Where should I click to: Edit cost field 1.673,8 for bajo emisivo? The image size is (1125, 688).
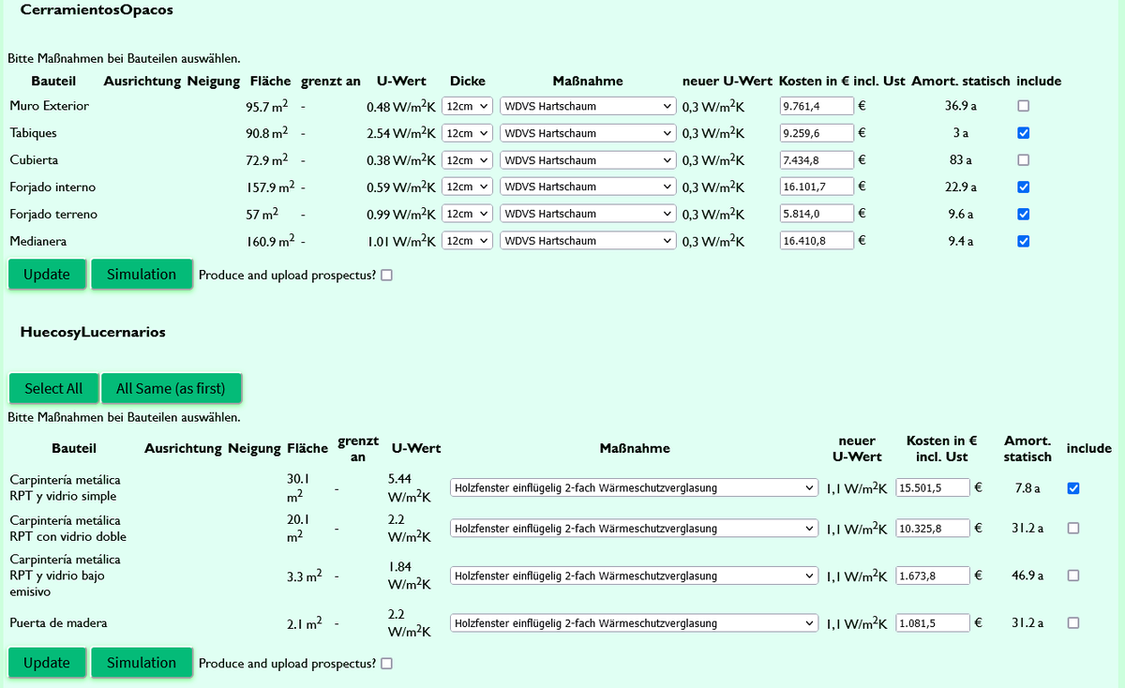click(x=933, y=575)
